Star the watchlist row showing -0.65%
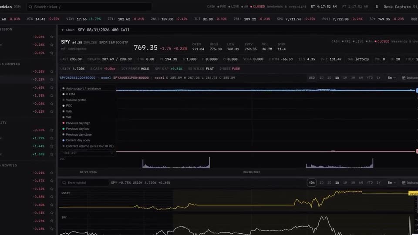 click(x=52, y=87)
